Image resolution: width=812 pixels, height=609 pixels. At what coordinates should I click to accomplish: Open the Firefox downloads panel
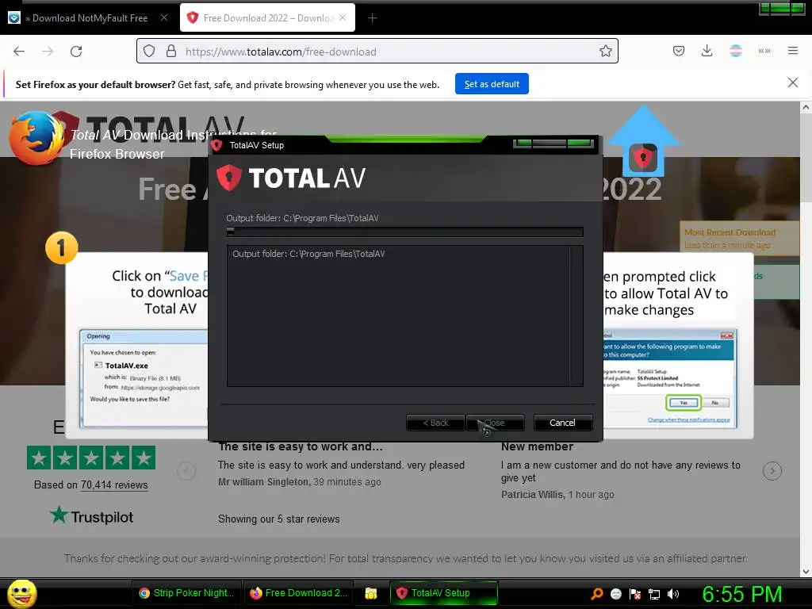click(x=707, y=51)
